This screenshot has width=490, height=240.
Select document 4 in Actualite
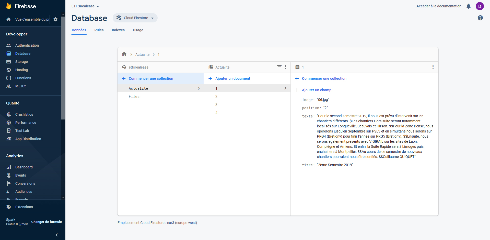pyautogui.click(x=247, y=113)
